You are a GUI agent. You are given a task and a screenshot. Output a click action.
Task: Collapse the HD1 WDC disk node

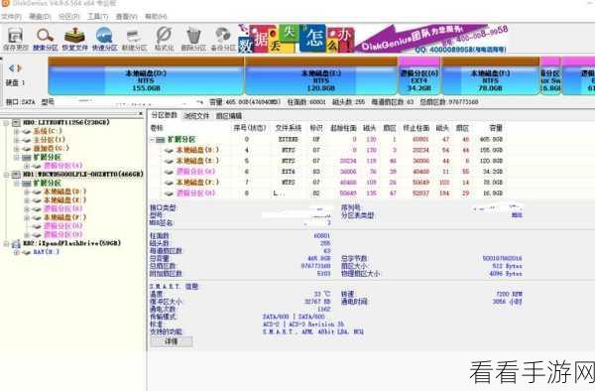click(x=6, y=175)
